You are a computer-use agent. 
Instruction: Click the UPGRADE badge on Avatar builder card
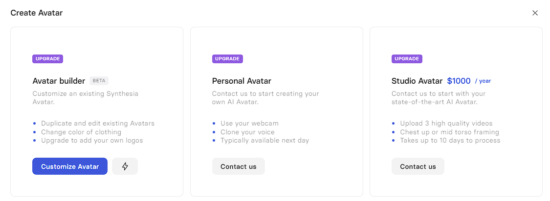(48, 59)
